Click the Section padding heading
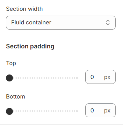129x126 pixels. [x=30, y=46]
